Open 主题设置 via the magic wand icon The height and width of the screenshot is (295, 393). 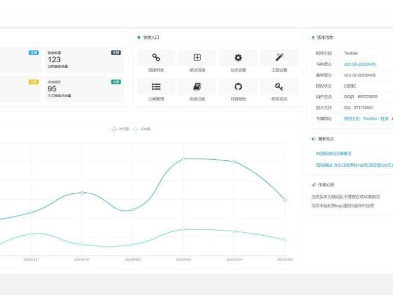(279, 57)
